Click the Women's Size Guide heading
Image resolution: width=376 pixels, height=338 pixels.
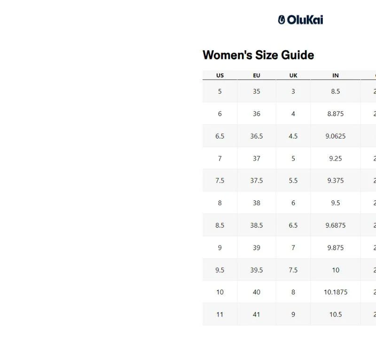pos(258,55)
